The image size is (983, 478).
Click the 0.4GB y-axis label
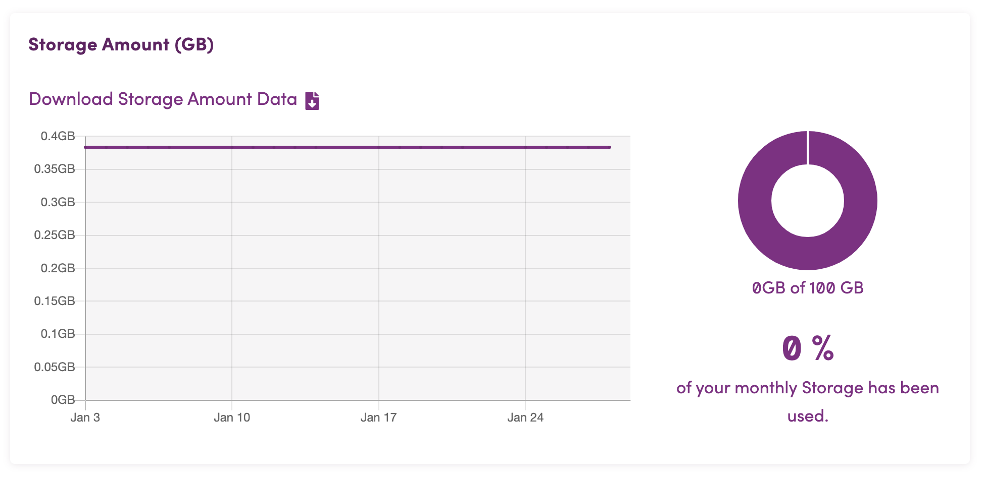(58, 136)
